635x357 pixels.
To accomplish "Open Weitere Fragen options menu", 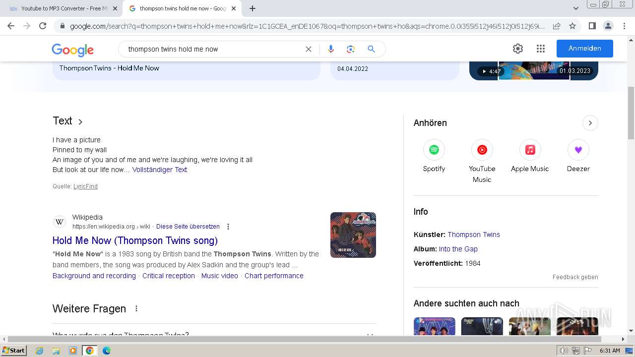I will pyautogui.click(x=136, y=308).
